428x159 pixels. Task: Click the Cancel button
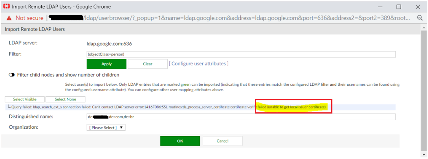(x=223, y=141)
